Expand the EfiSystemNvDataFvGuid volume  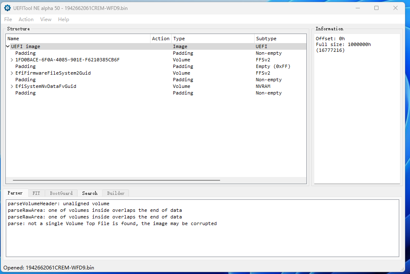coord(12,86)
